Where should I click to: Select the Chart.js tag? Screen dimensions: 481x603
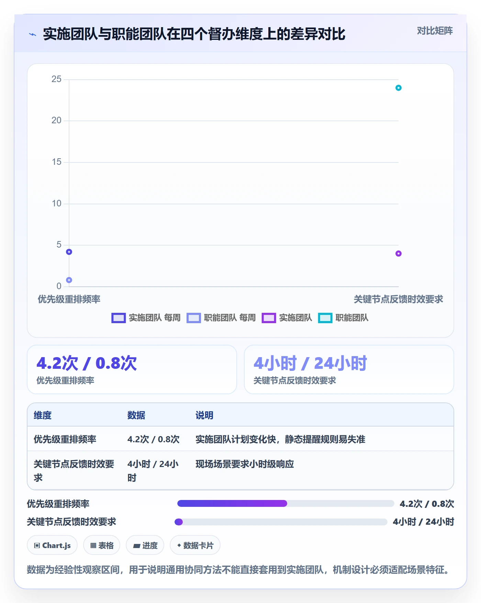[52, 545]
